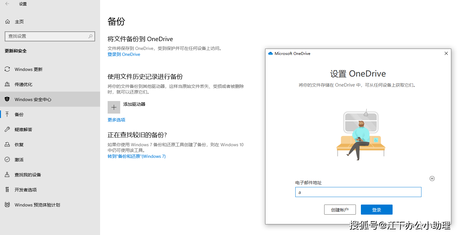Click the 创建帐户 button
Viewport: 461px width, 235px height.
[340, 210]
